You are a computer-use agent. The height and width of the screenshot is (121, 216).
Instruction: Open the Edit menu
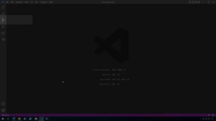pos(12,2)
